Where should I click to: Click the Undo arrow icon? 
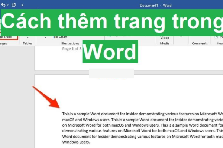pyautogui.click(x=3, y=5)
